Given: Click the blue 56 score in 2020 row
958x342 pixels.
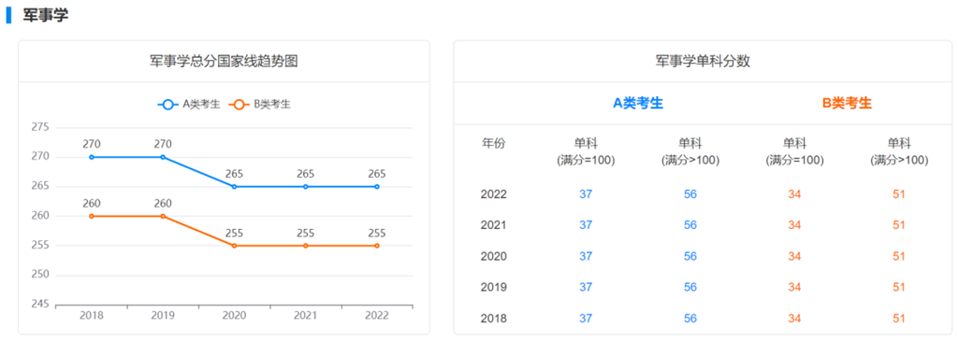Looking at the screenshot, I should click(x=690, y=256).
